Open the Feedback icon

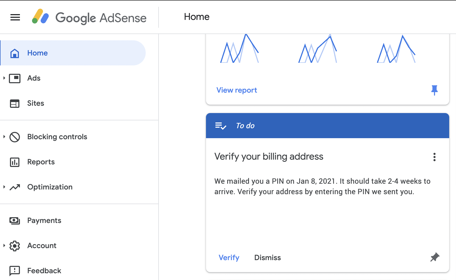click(15, 271)
